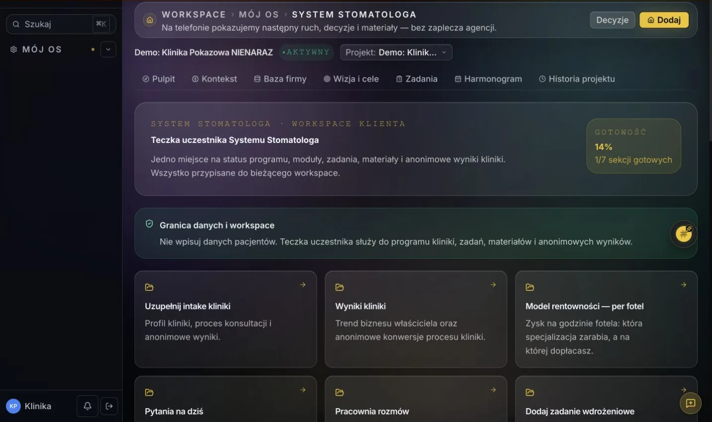712x422 pixels.
Task: Open the Harmonogram tab
Action: [x=488, y=79]
